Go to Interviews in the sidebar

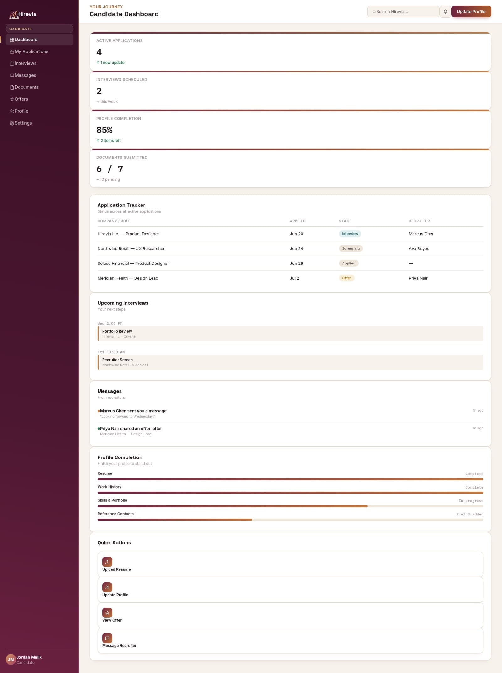40,63
